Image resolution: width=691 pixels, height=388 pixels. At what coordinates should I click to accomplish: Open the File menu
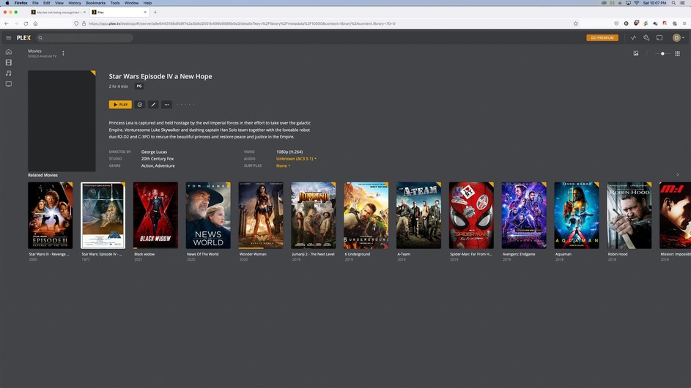tap(35, 3)
